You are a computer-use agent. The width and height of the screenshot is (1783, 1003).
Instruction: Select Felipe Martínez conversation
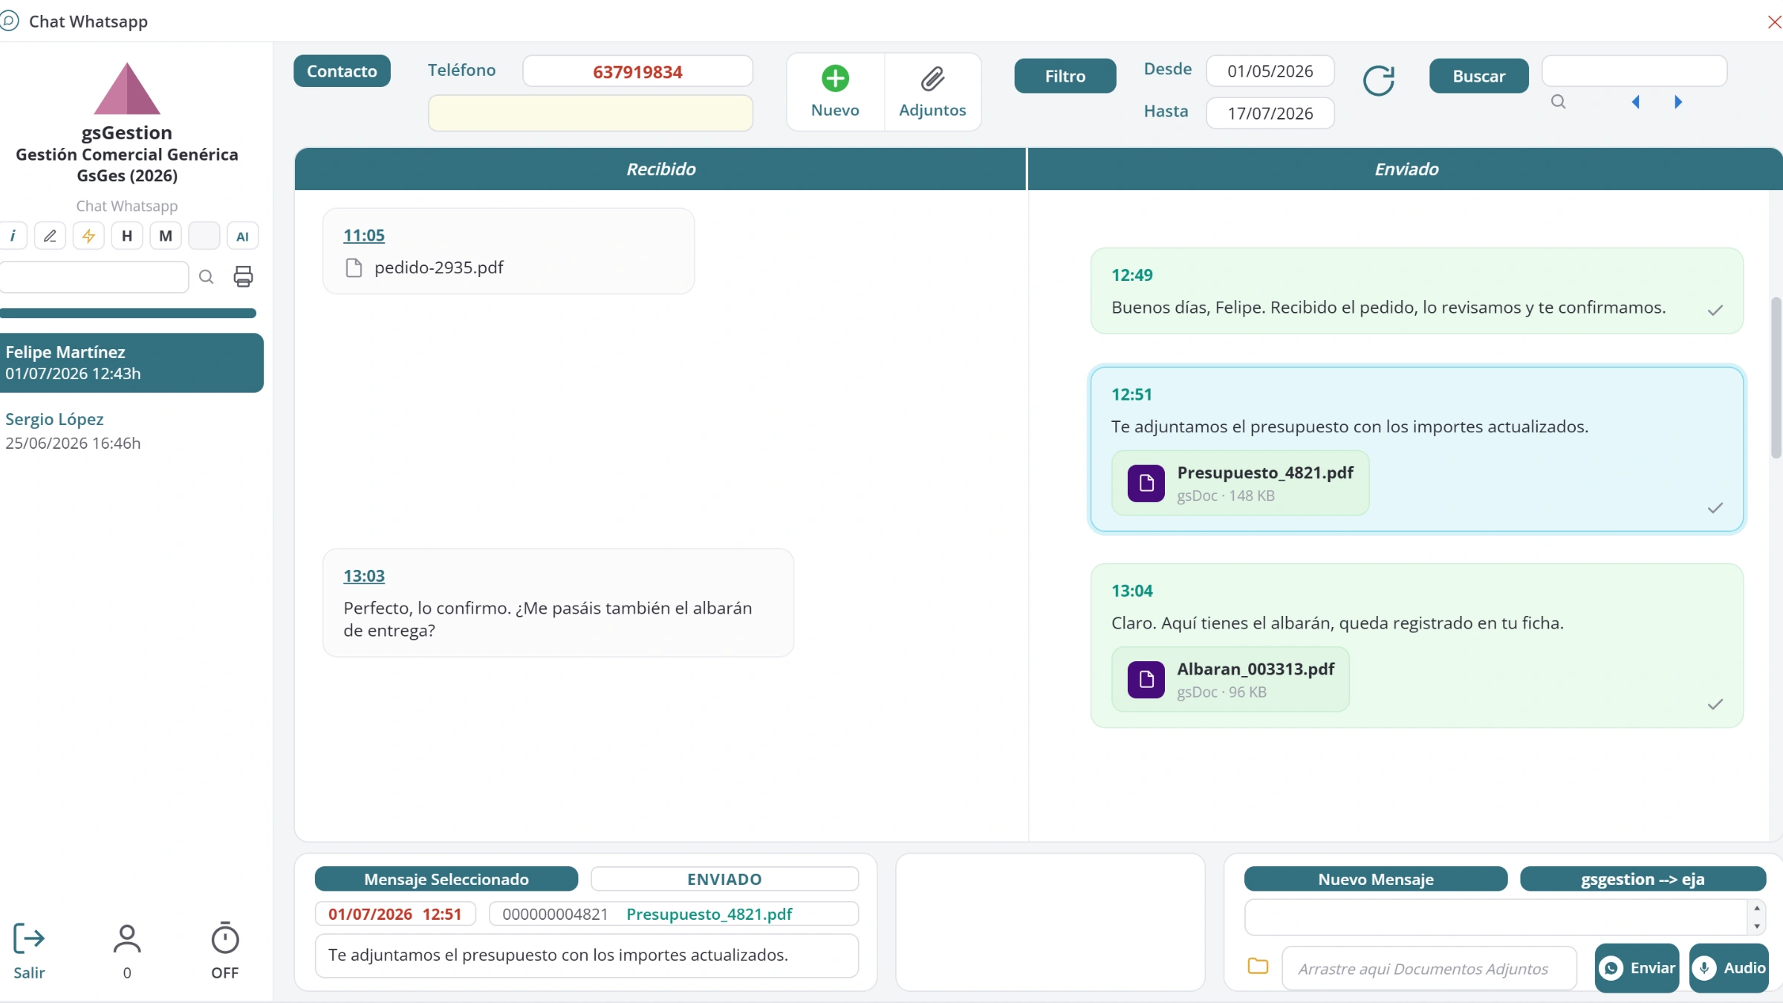(131, 363)
